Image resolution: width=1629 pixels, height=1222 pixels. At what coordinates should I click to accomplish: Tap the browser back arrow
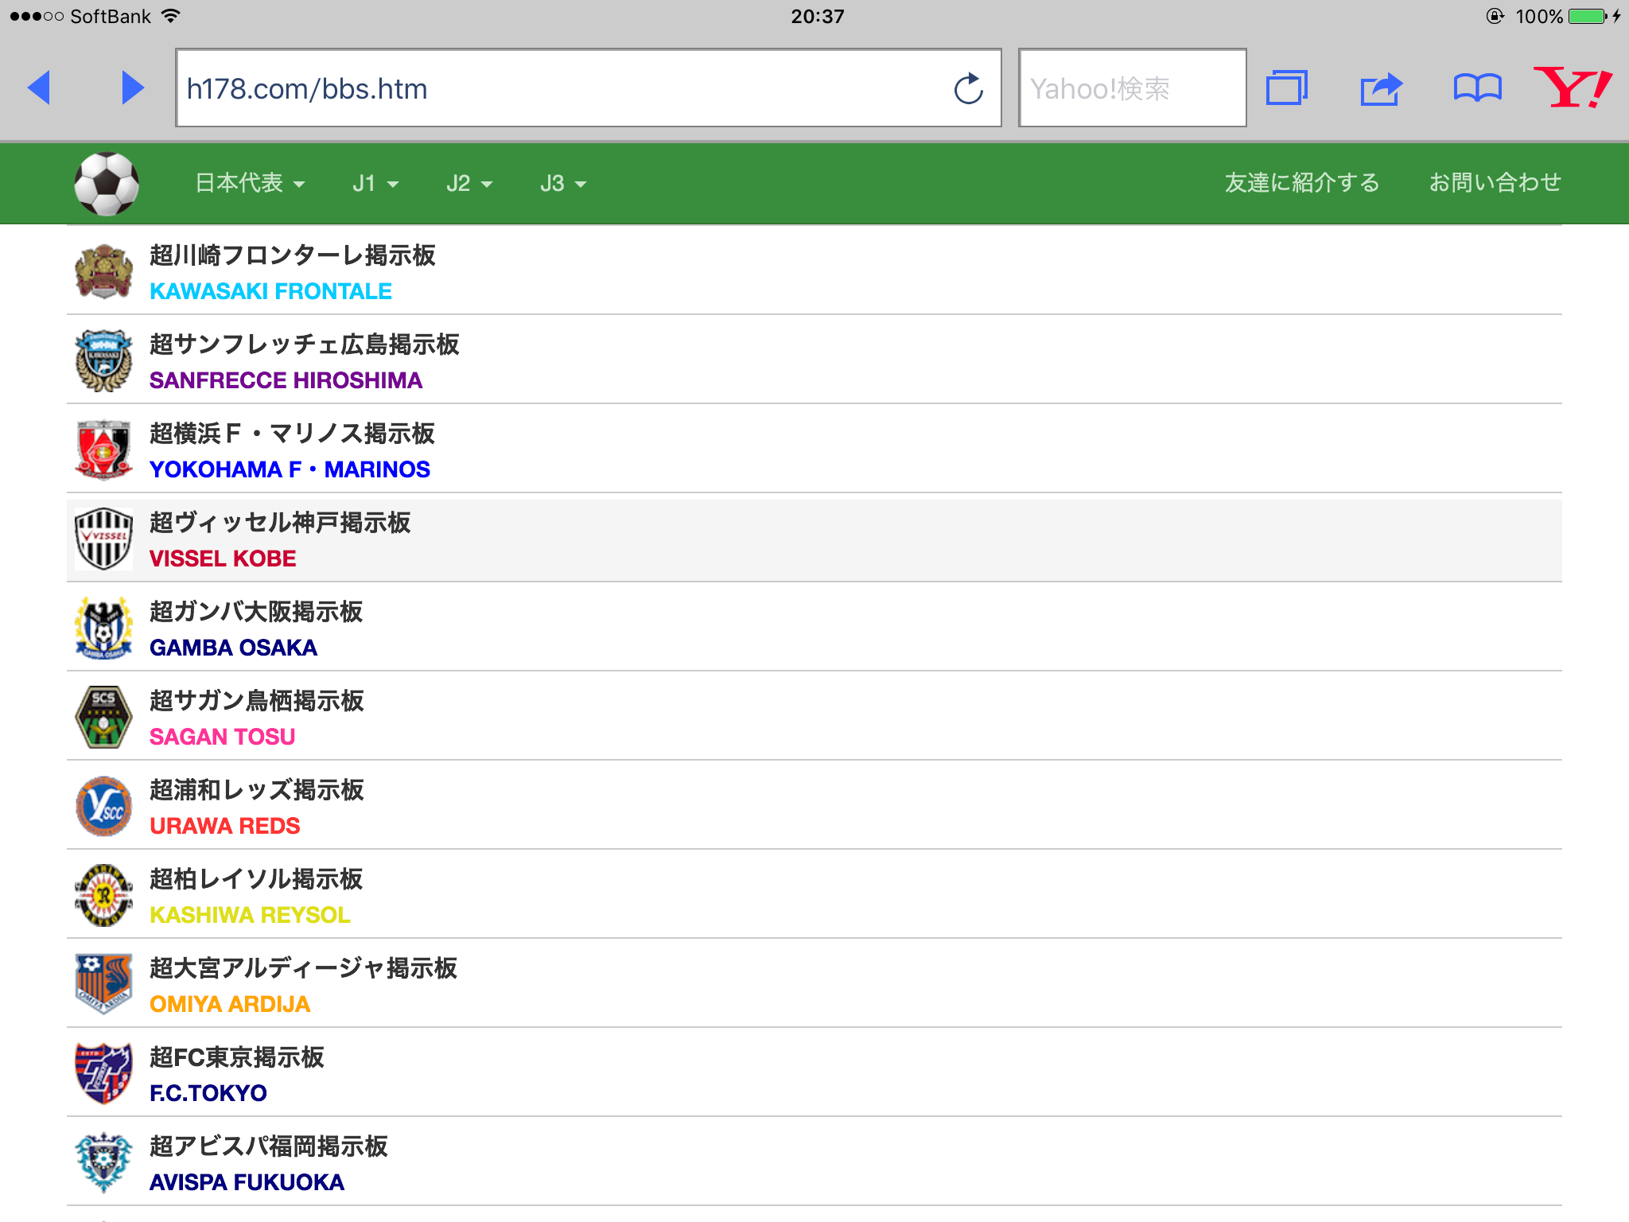(x=39, y=88)
